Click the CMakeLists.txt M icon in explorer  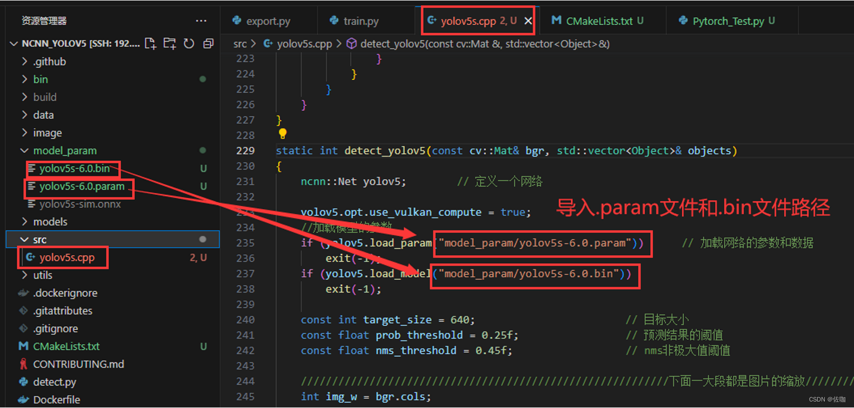tap(23, 346)
